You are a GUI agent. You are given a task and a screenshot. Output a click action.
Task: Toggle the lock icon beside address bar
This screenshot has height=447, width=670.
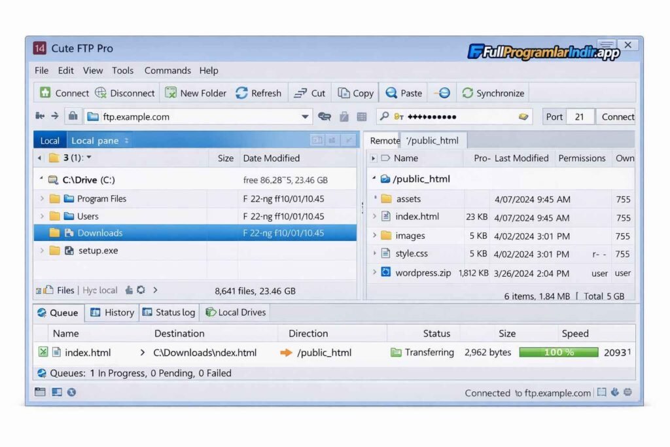click(x=73, y=116)
